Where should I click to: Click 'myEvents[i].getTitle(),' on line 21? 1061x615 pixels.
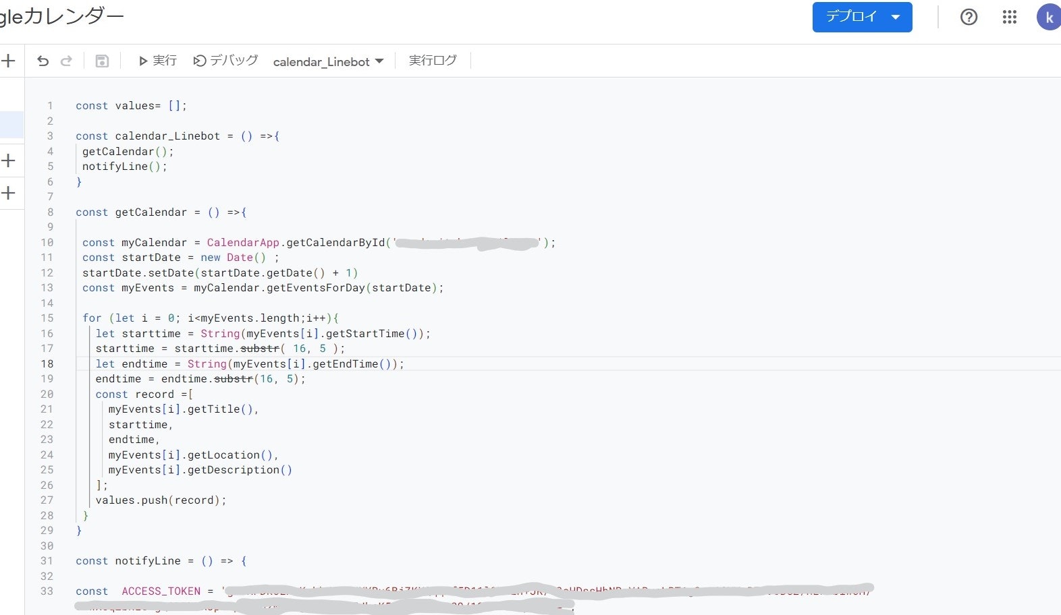point(184,409)
